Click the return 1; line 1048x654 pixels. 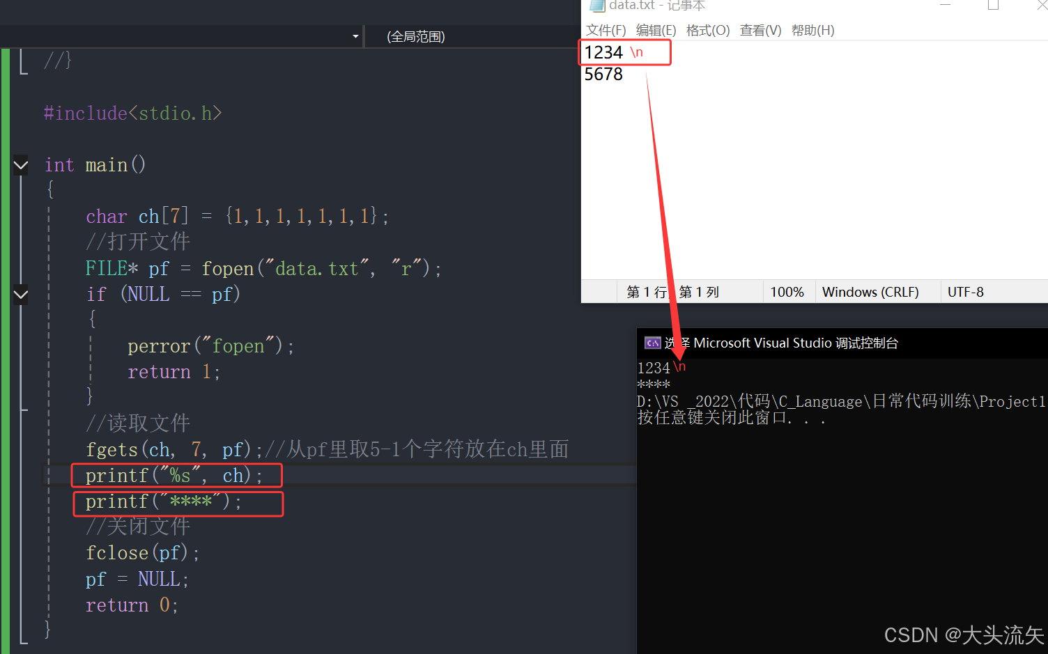coord(174,372)
